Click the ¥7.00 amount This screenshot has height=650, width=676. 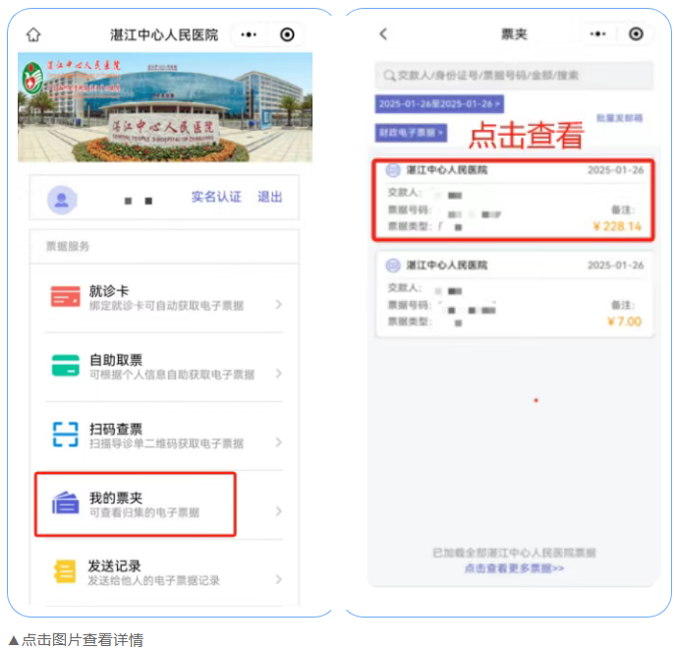pyautogui.click(x=624, y=322)
